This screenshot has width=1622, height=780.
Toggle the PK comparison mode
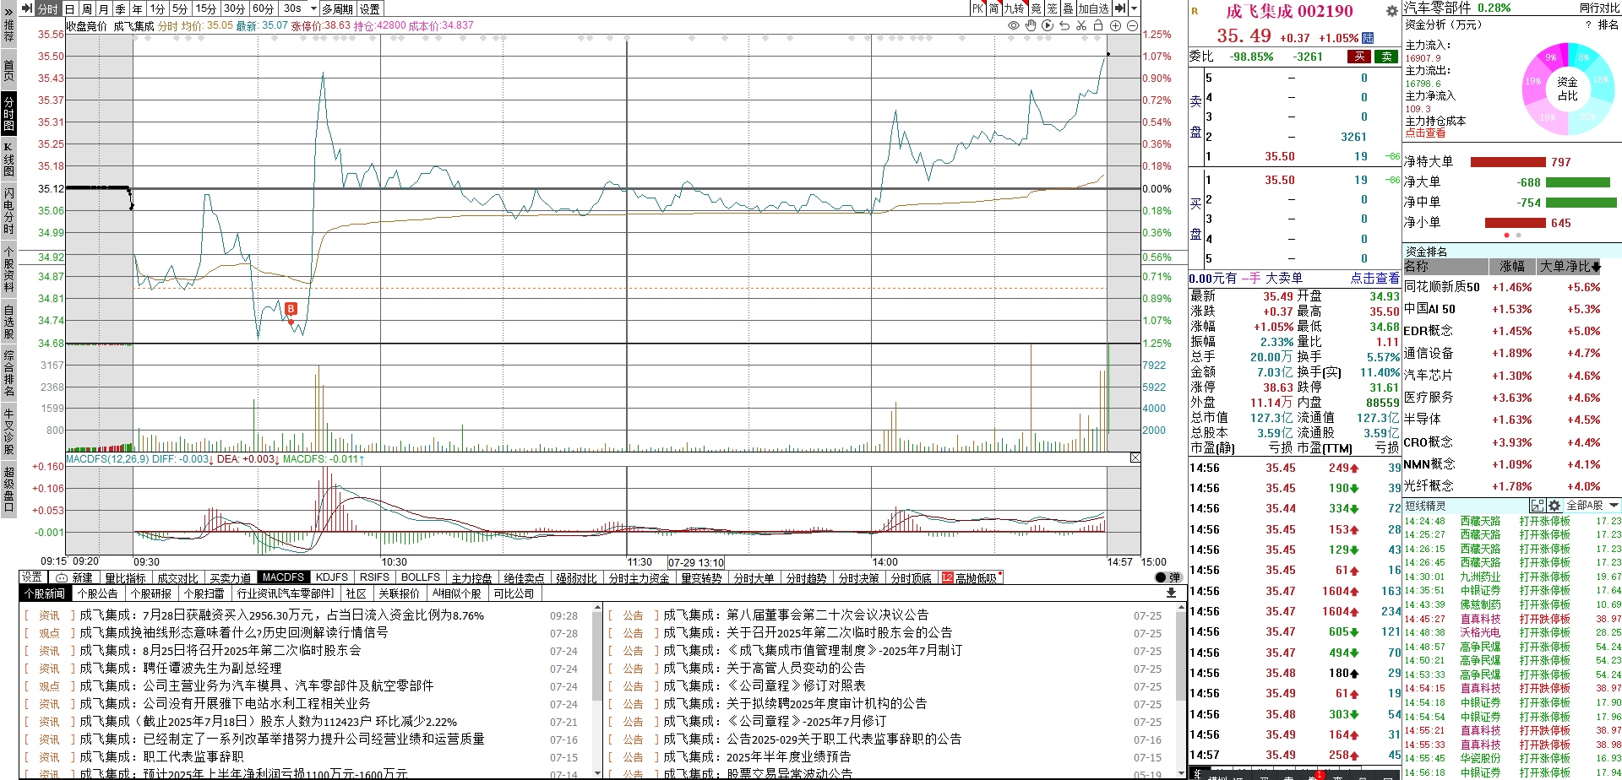(977, 8)
